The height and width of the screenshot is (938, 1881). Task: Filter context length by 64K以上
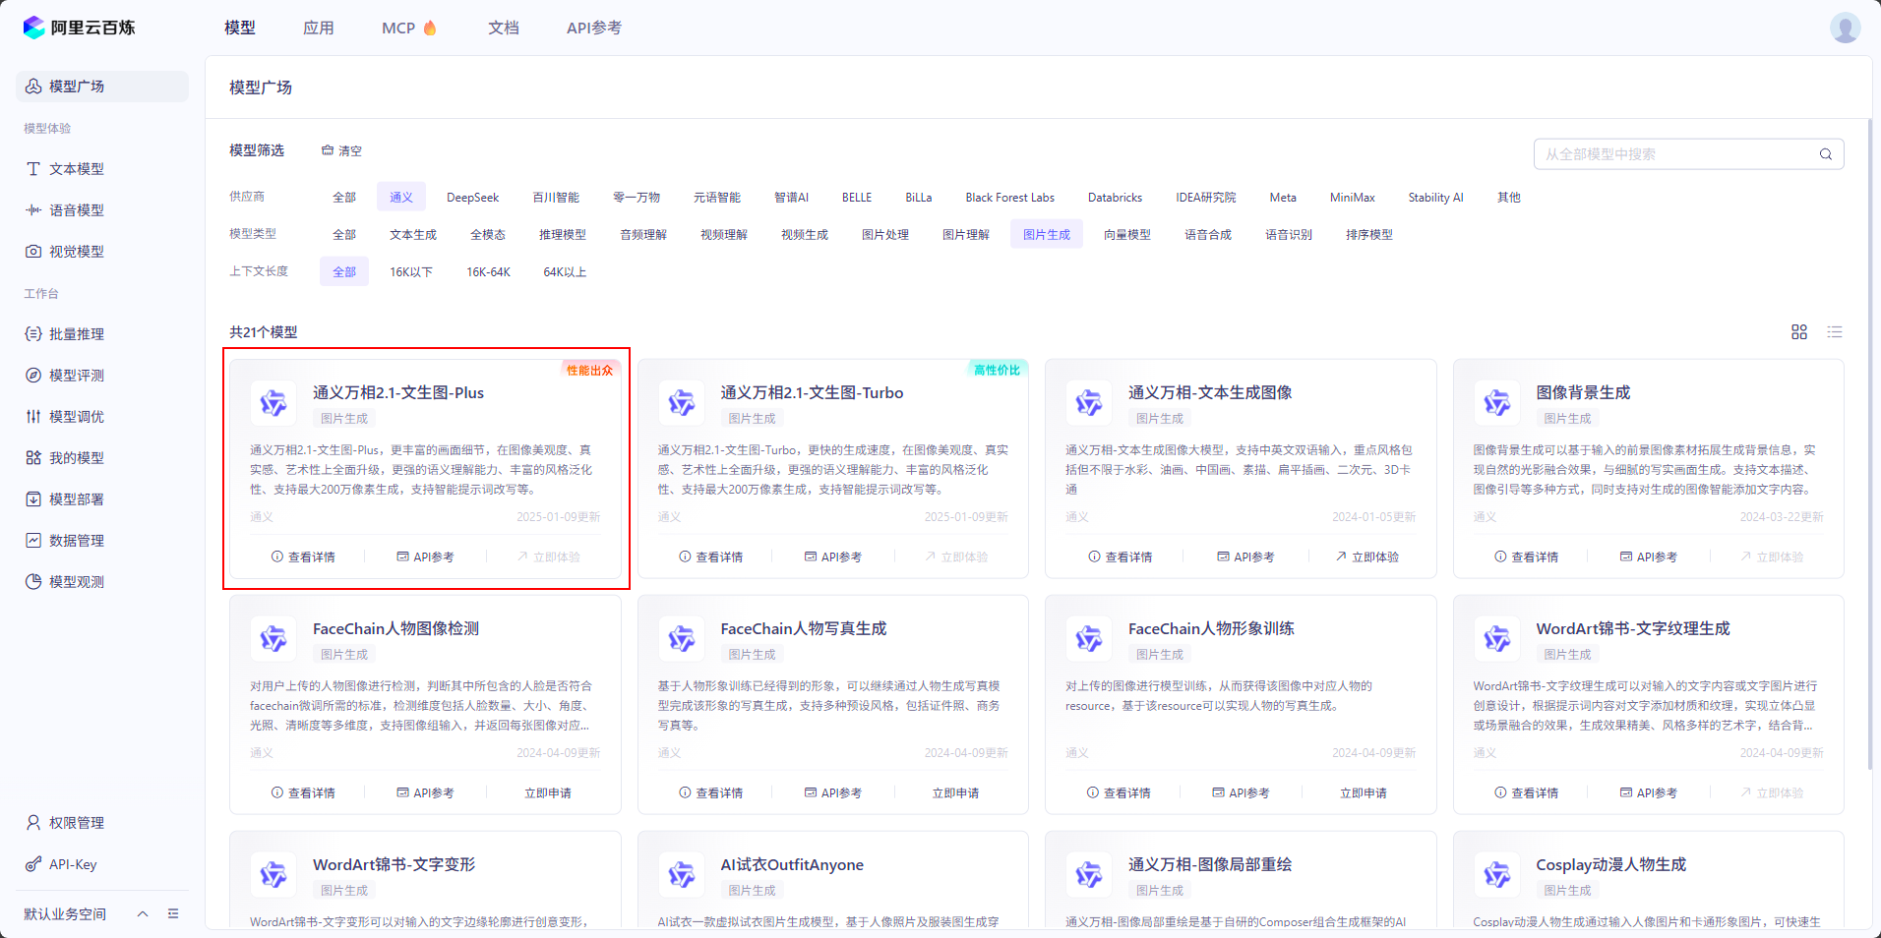coord(565,272)
